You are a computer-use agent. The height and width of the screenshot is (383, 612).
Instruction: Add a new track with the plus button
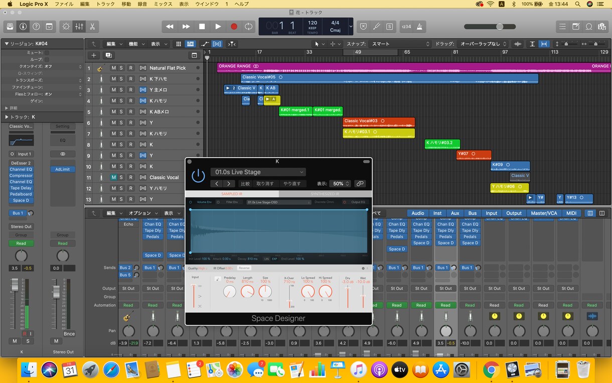(x=94, y=55)
